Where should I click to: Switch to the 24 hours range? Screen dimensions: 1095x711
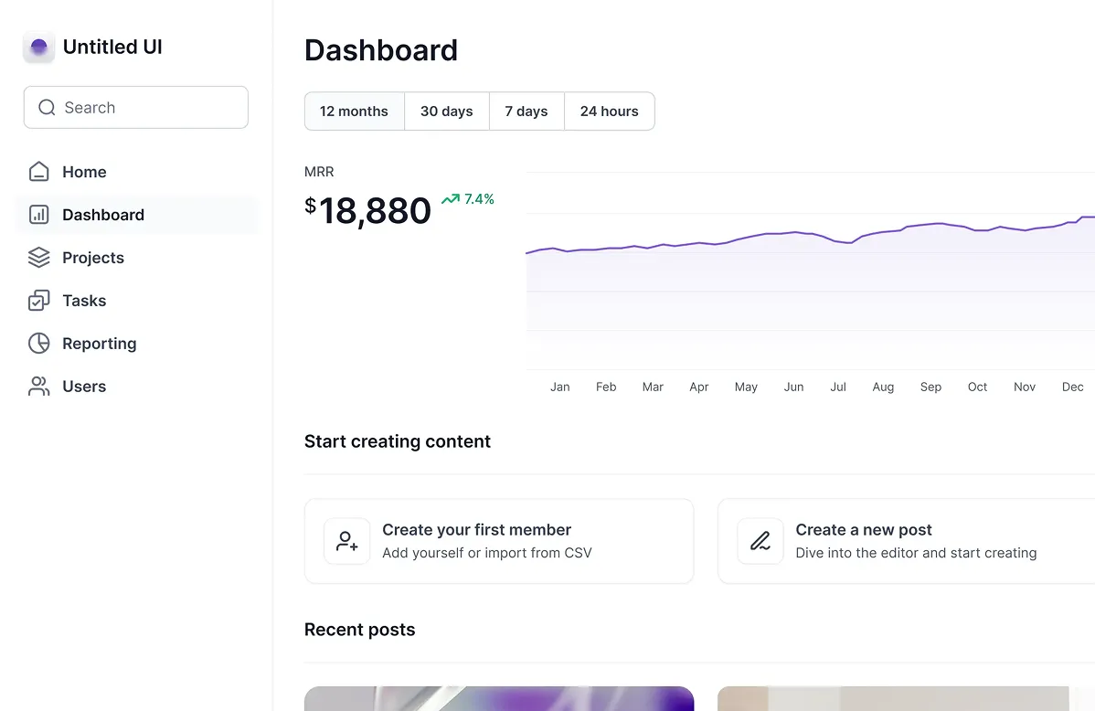coord(610,111)
